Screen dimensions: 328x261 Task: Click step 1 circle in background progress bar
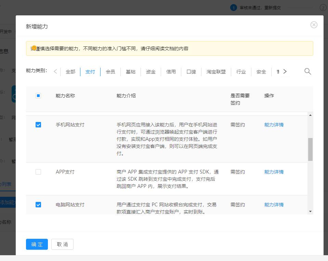[234, 8]
